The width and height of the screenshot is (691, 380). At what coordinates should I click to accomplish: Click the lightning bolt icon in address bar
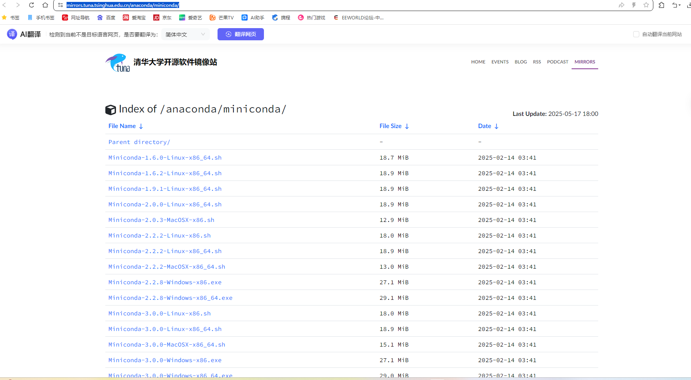pyautogui.click(x=634, y=5)
